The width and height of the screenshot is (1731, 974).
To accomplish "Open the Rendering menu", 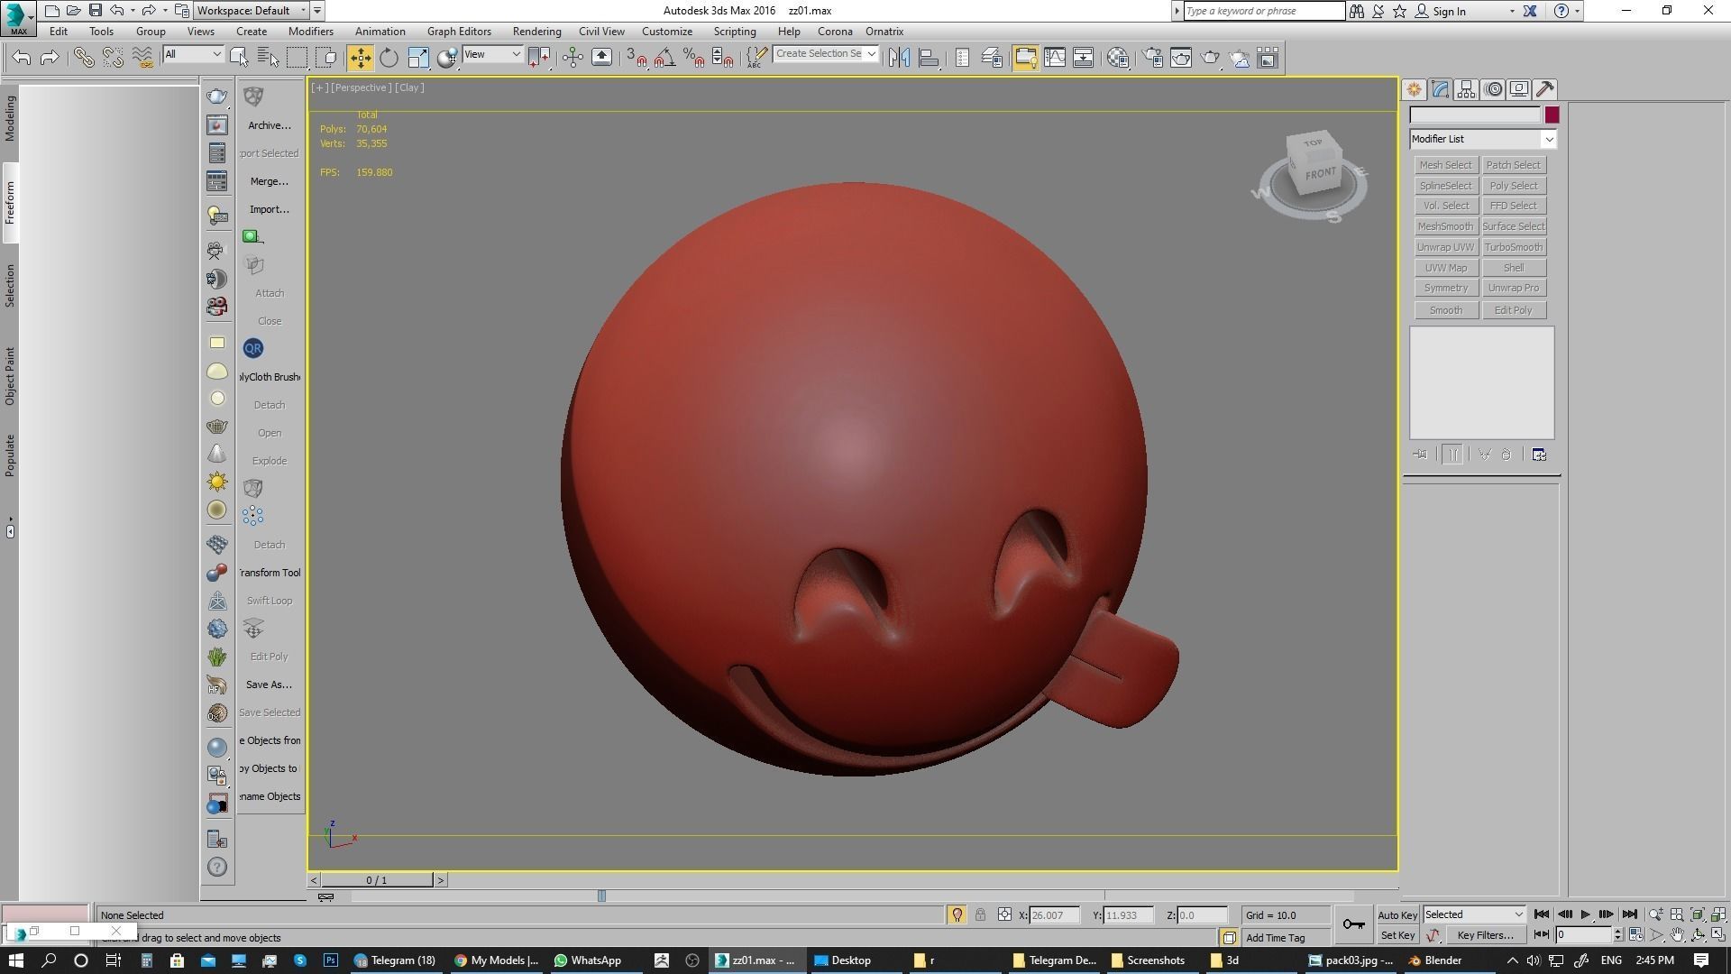I will [536, 31].
